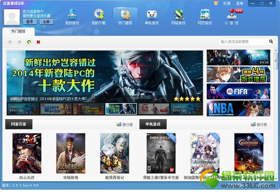Select second banner carousel thumbnail
280x194 pixels.
pos(56,109)
